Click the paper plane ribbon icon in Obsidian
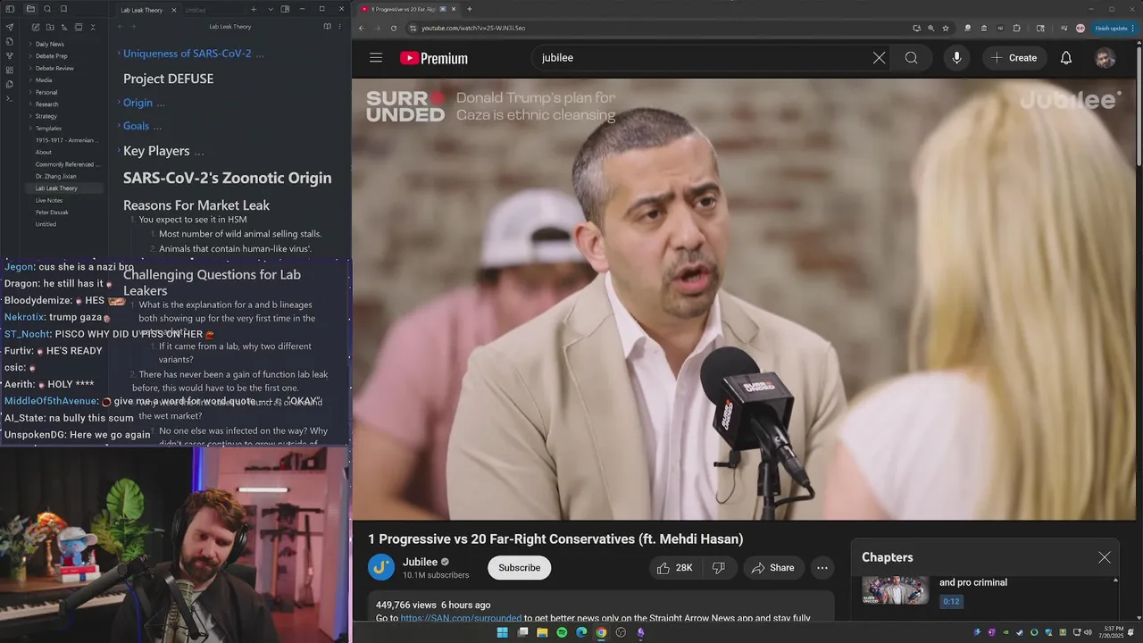The width and height of the screenshot is (1143, 643). tap(10, 28)
